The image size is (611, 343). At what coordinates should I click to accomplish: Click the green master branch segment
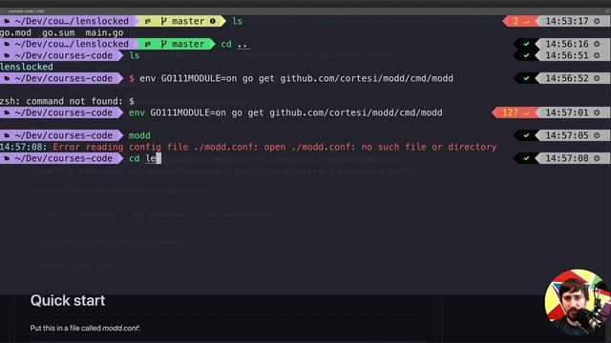[x=175, y=44]
